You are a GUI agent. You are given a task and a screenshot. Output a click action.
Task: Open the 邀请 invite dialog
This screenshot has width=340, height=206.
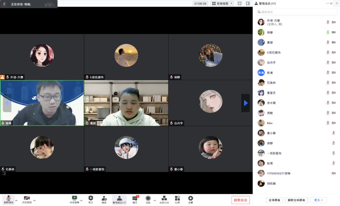(x=104, y=198)
